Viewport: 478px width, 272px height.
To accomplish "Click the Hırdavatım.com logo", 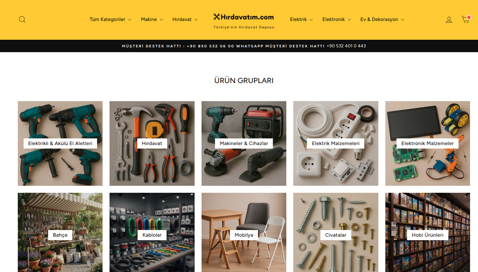I will 243,21.
